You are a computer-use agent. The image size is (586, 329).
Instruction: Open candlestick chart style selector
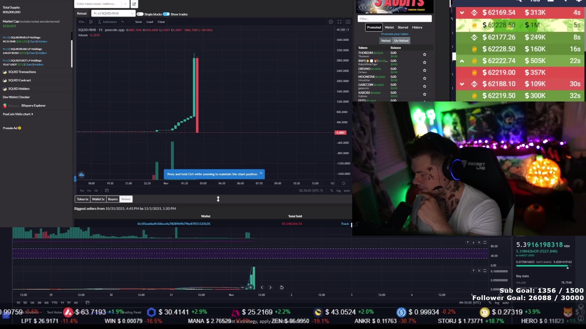pos(91,22)
